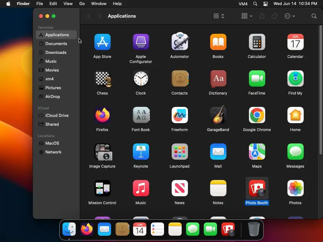Select the Calculator app icon

[x=257, y=42]
